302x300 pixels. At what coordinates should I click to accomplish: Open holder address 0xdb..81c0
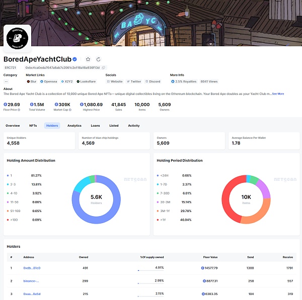pyautogui.click(x=32, y=268)
